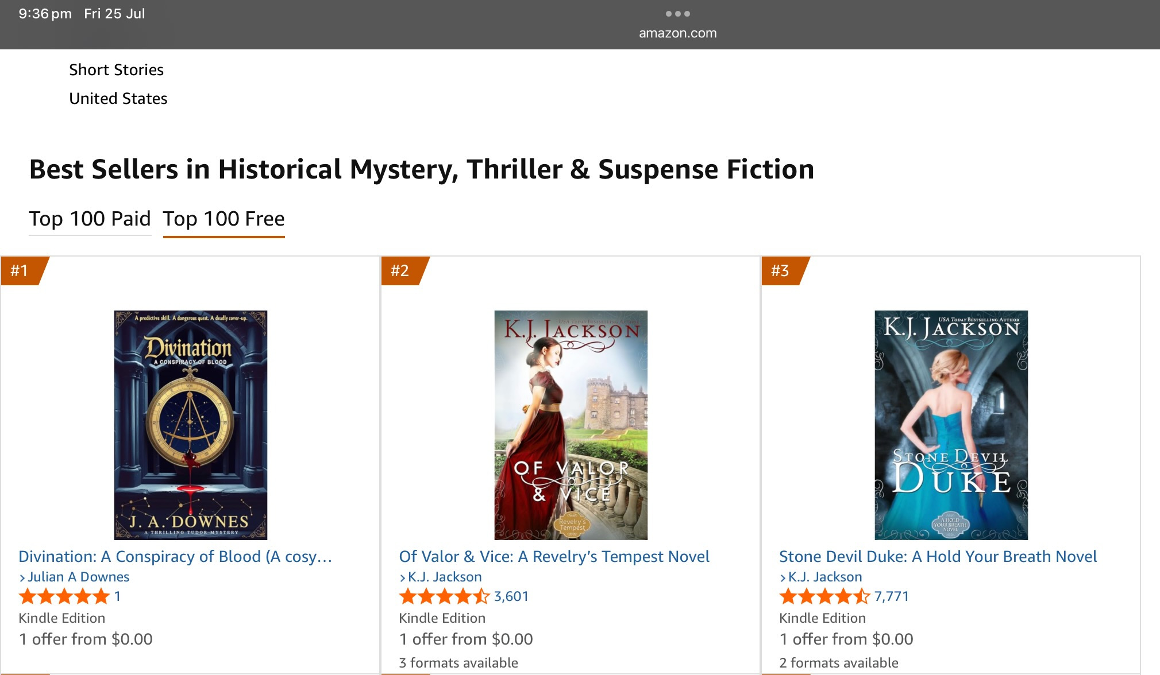
Task: Open the Stone Devil Duke cover thumbnail
Action: tap(951, 425)
